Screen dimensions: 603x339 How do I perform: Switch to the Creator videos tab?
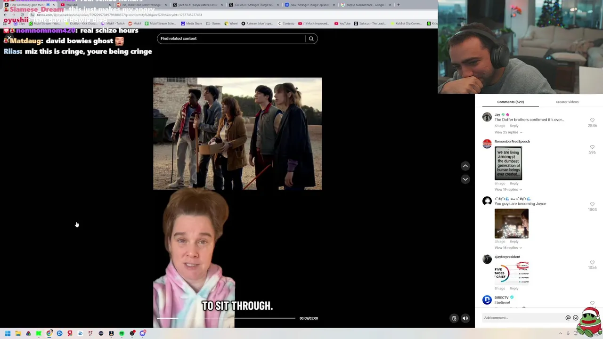click(x=567, y=102)
